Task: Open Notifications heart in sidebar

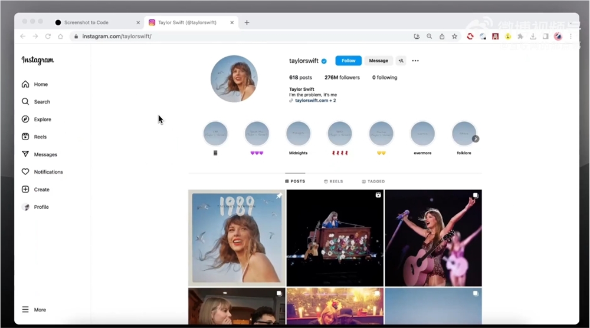Action: 42,172
